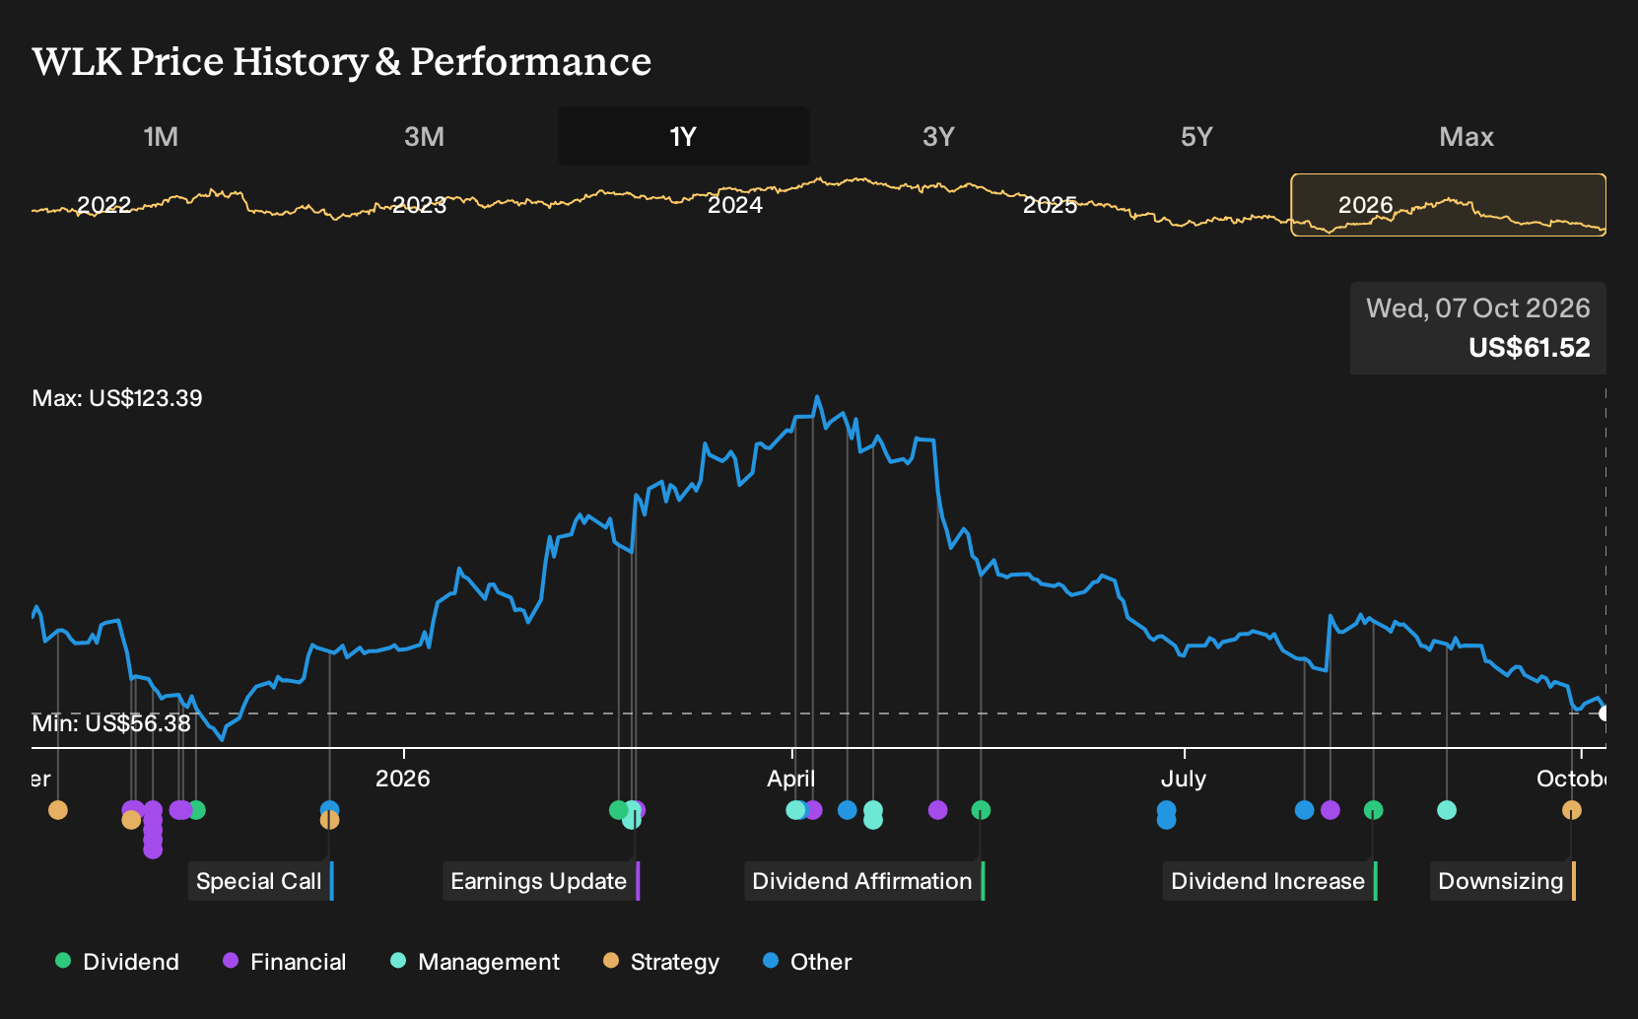1638x1019 pixels.
Task: Click the leftmost orange Strategy event marker
Action: [x=58, y=810]
